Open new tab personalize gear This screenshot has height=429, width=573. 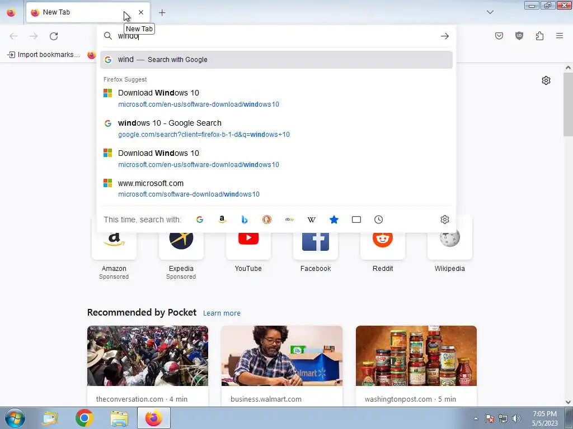(x=546, y=80)
